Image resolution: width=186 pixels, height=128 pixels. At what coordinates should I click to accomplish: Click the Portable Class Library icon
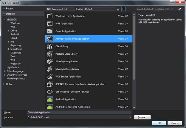pos(50,54)
